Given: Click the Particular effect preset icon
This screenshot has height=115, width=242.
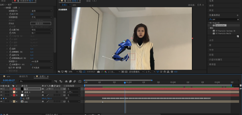Looking at the screenshot, I should click(x=214, y=25).
